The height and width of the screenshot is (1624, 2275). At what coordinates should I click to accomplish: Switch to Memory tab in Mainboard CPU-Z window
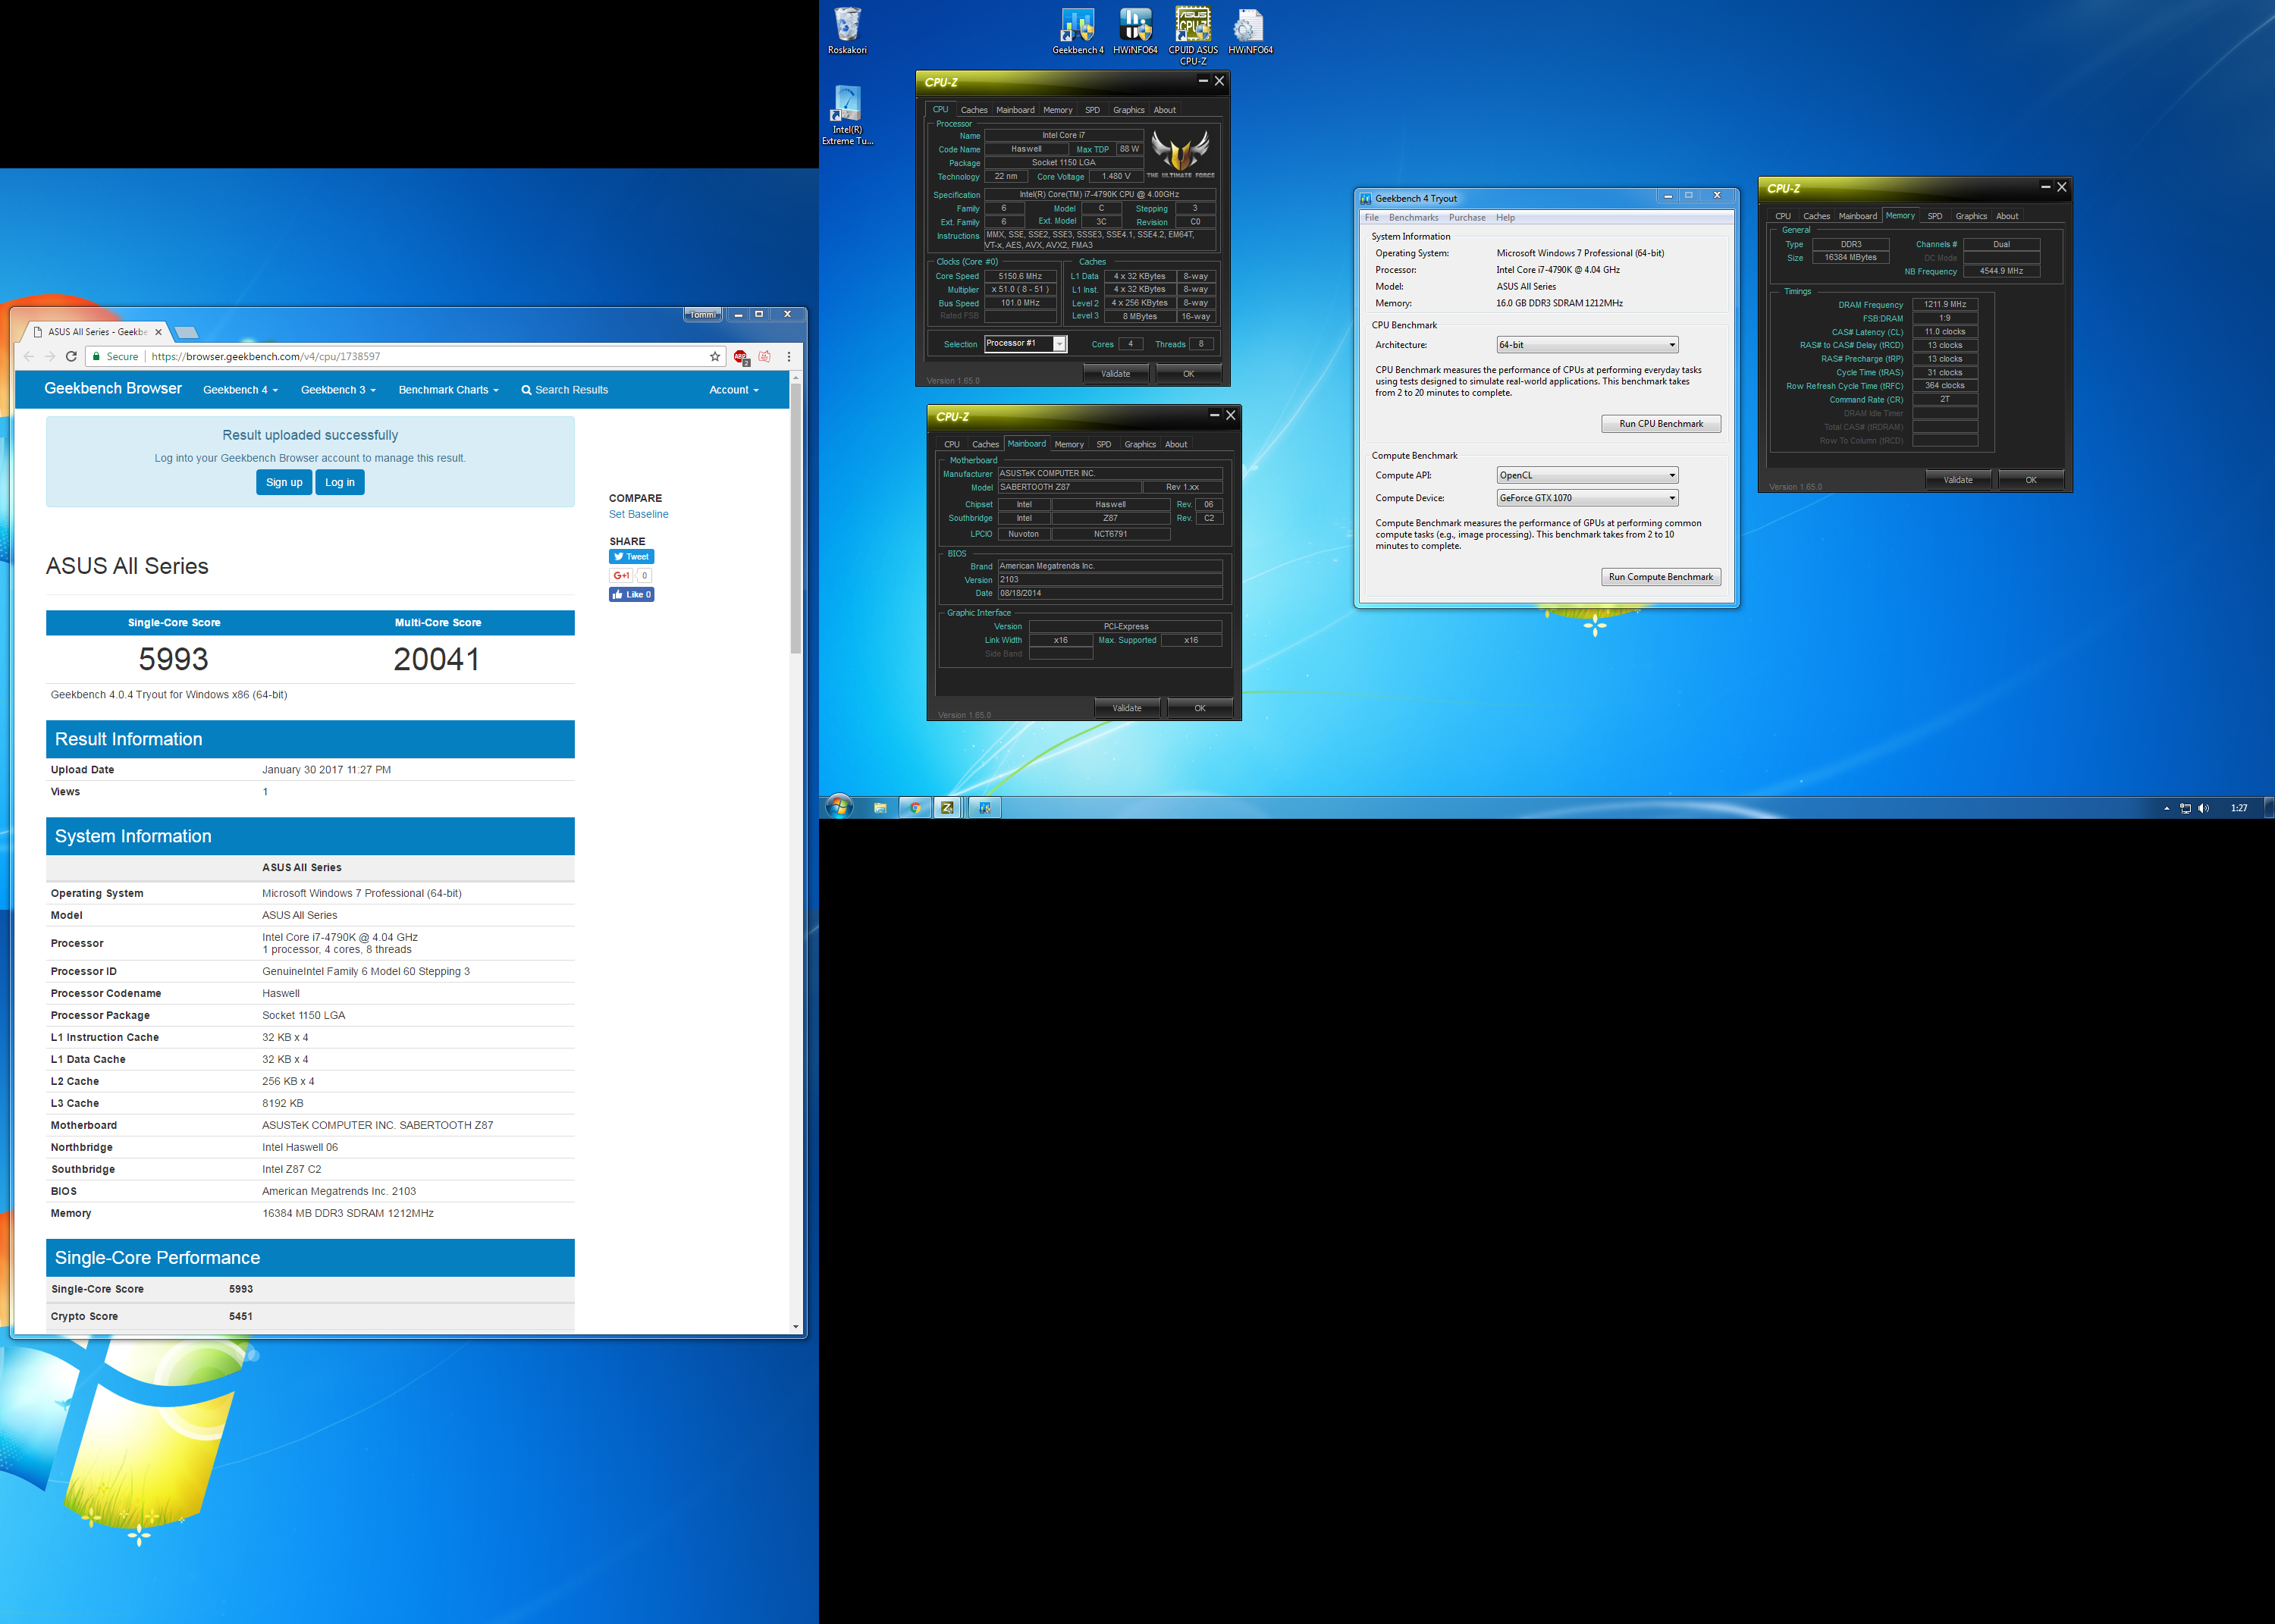(1069, 444)
